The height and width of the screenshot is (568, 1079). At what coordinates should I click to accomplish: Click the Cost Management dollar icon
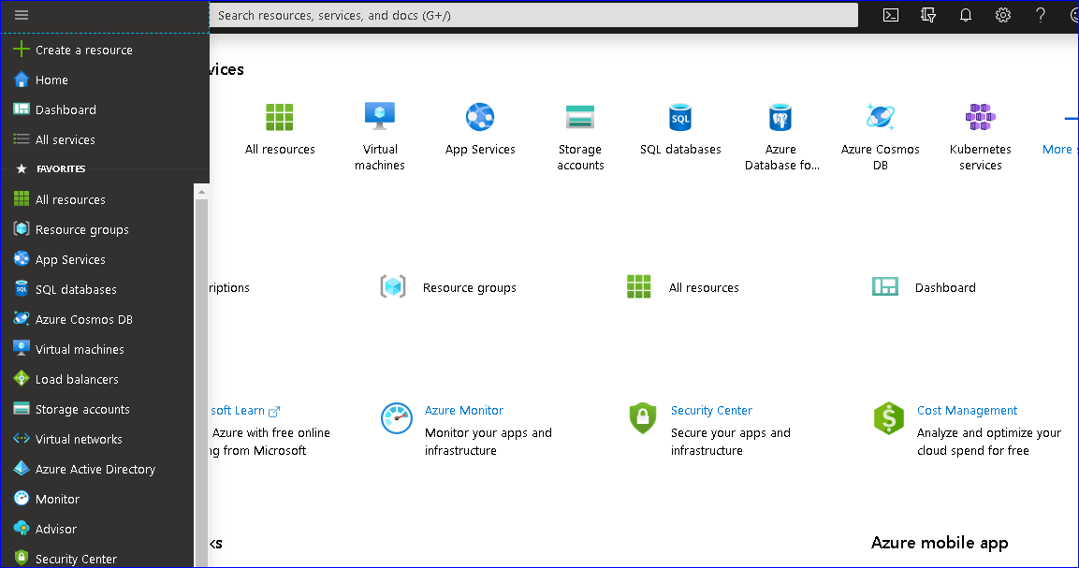[x=888, y=418]
